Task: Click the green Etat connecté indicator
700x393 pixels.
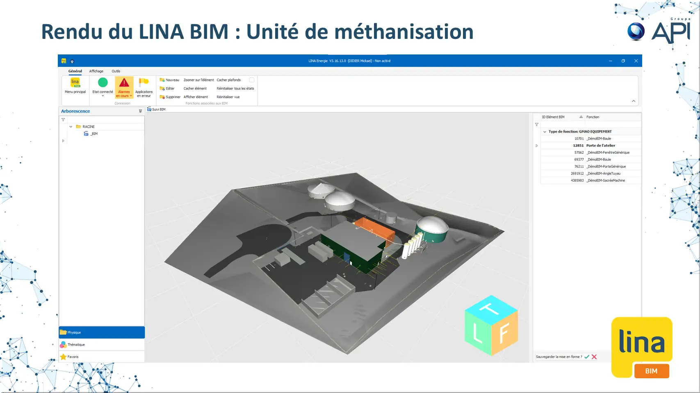Action: 103,82
